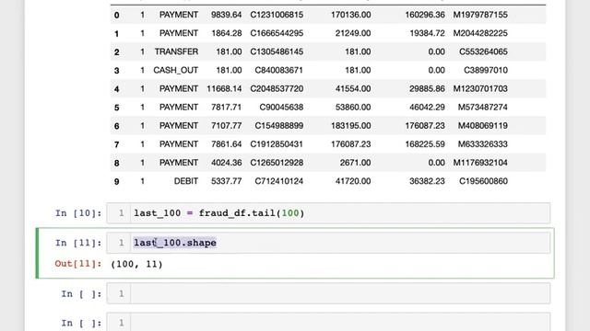The height and width of the screenshot is (331, 590).
Task: Click new balance value 160296.36
Action: tap(425, 15)
